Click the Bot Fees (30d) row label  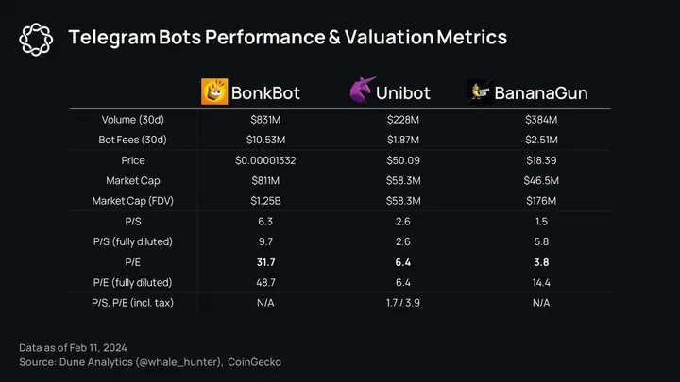131,140
